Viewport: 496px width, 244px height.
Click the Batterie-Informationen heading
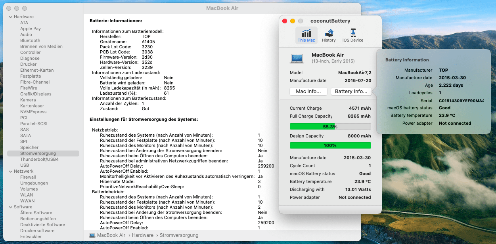(x=116, y=21)
